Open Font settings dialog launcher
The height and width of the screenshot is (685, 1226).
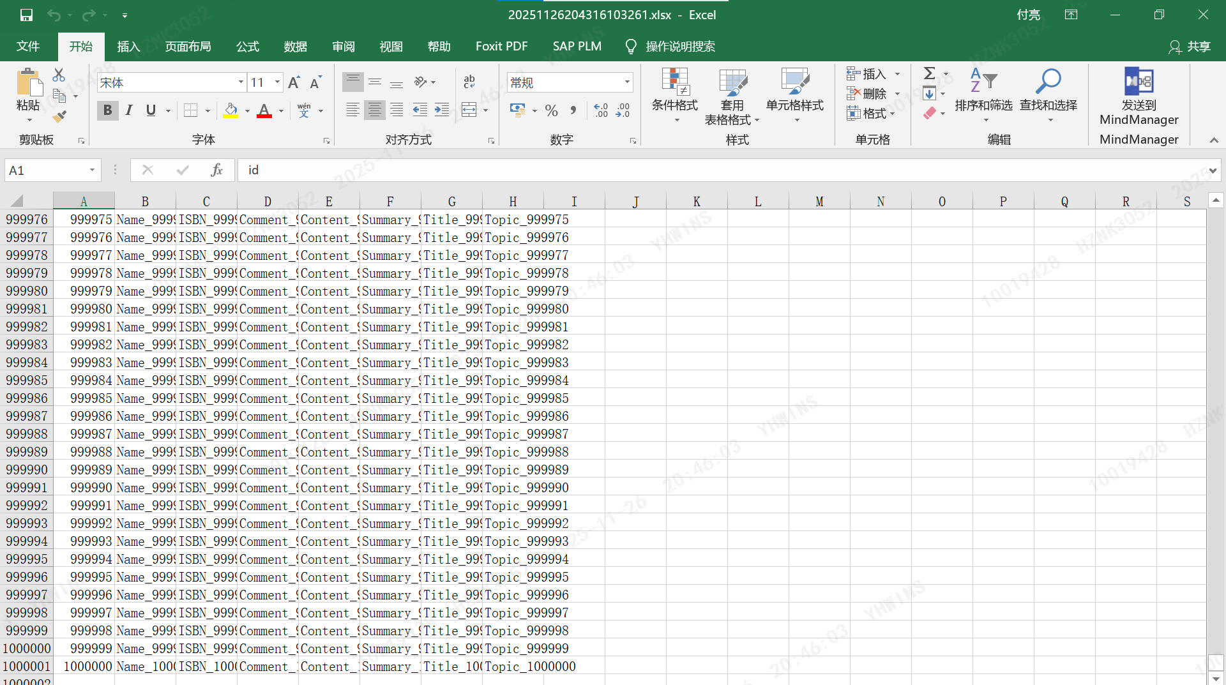326,141
